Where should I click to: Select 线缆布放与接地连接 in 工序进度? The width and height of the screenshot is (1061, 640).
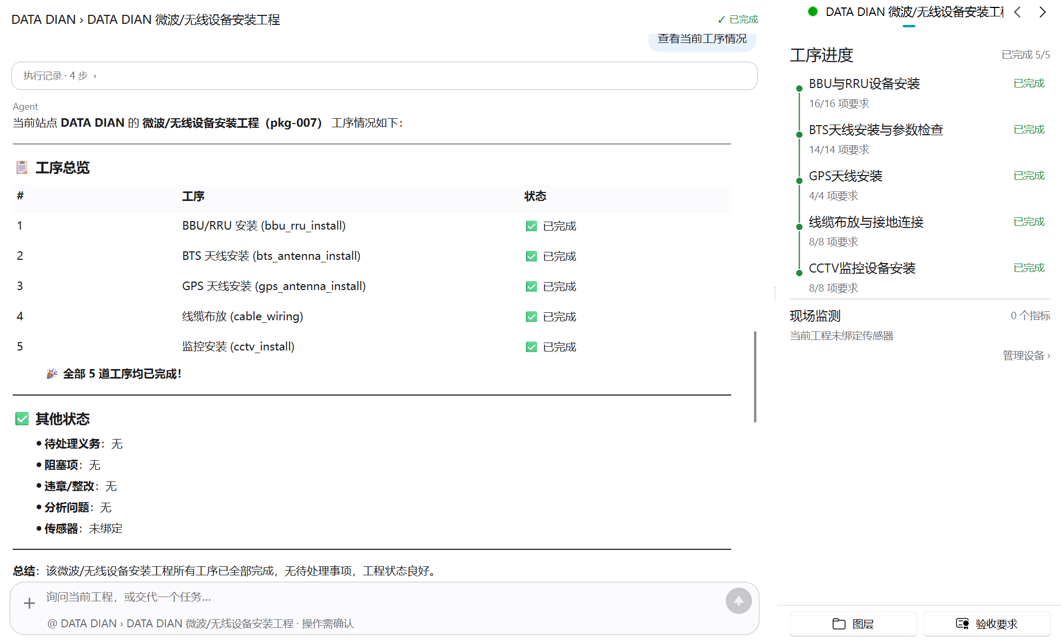pyautogui.click(x=866, y=222)
